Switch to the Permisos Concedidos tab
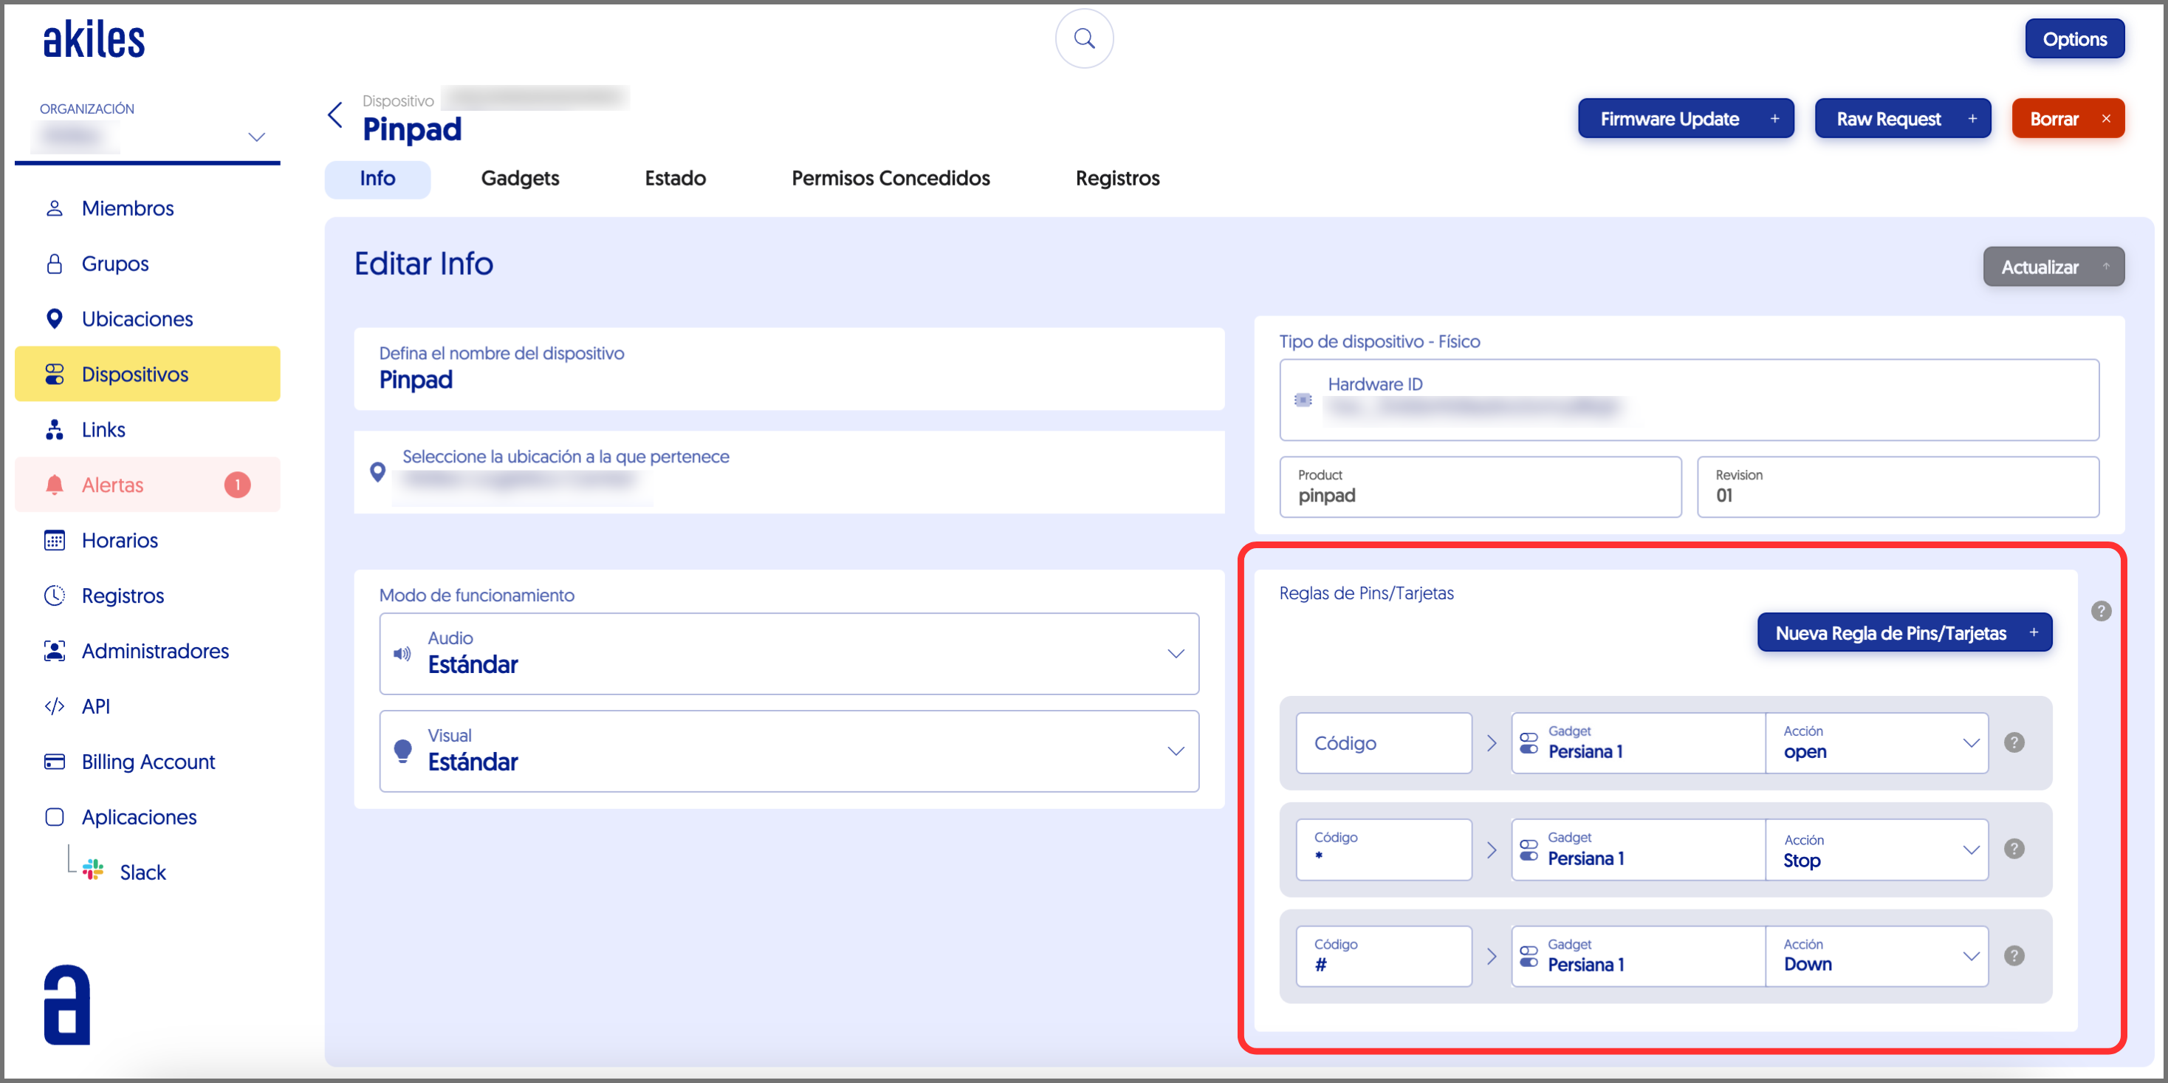Viewport: 2168px width, 1083px height. 890,178
